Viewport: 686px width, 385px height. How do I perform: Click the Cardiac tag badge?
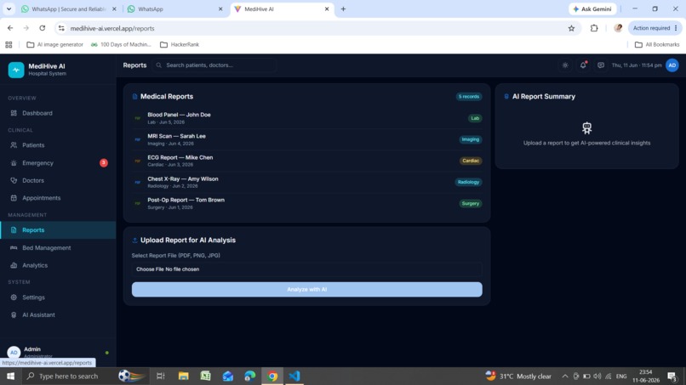(x=471, y=161)
